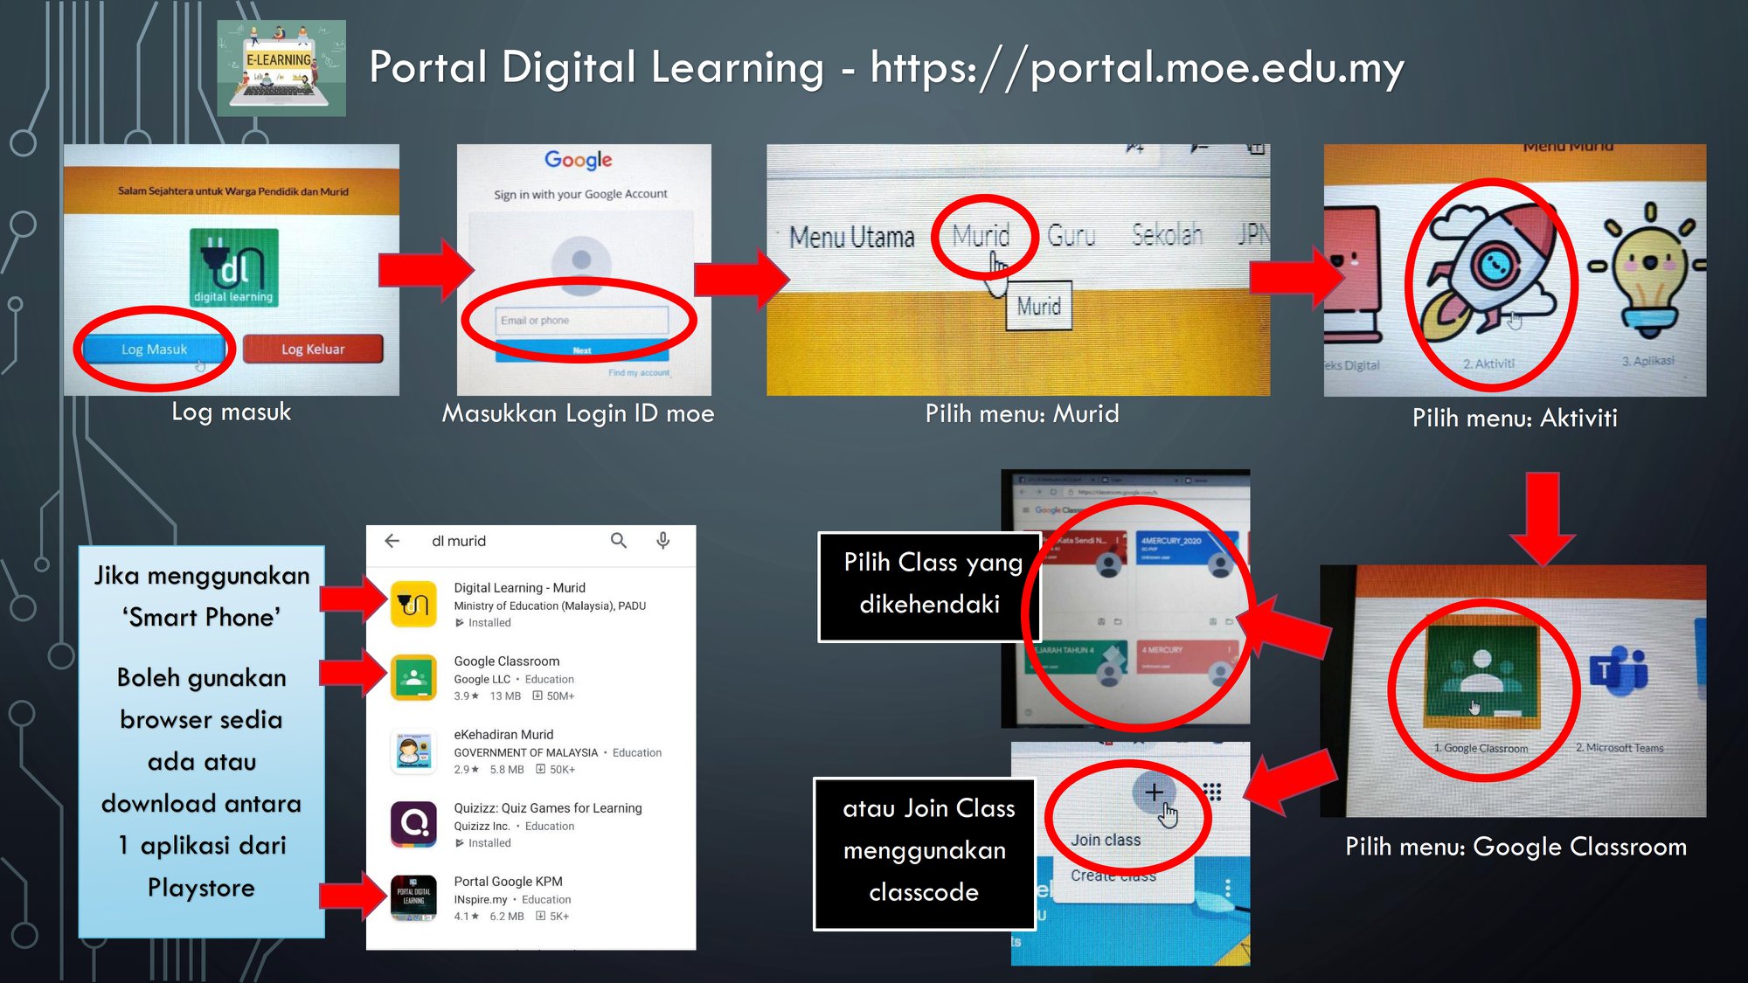Tap the microphone voice search icon
This screenshot has height=983, width=1748.
coord(663,541)
